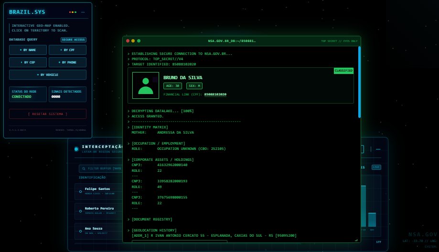Select the Roberto Pereira entry

(98, 211)
